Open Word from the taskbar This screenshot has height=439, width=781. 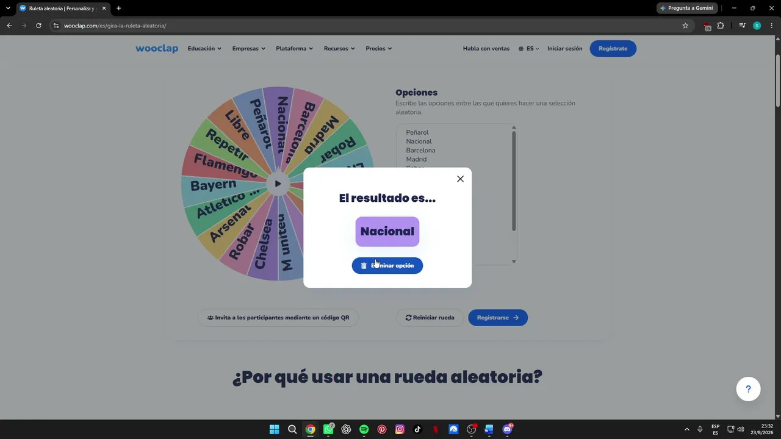click(x=489, y=429)
